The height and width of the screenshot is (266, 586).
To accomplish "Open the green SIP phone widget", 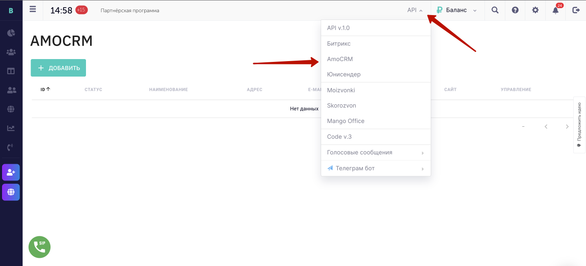I will [x=40, y=247].
